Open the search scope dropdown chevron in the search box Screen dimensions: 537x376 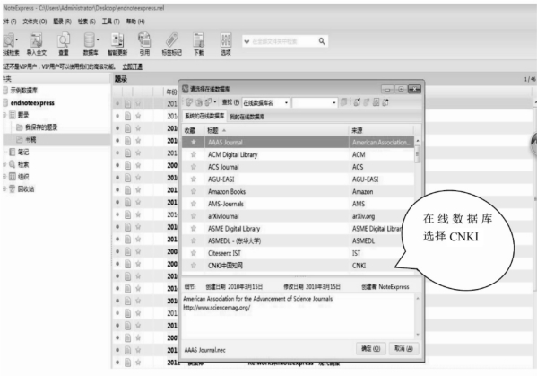247,42
